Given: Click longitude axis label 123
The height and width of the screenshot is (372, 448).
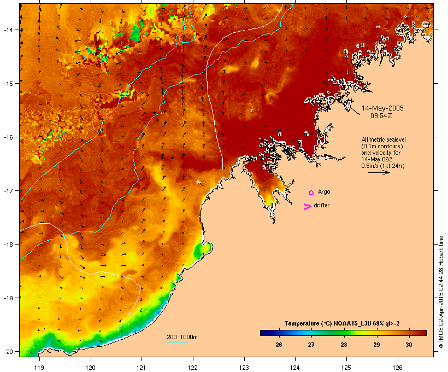Looking at the screenshot, I should click(244, 368).
